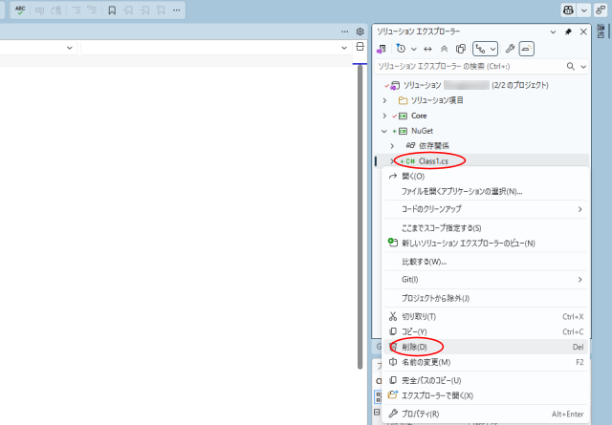Click Collapse All in Solution Explorer

click(x=444, y=48)
